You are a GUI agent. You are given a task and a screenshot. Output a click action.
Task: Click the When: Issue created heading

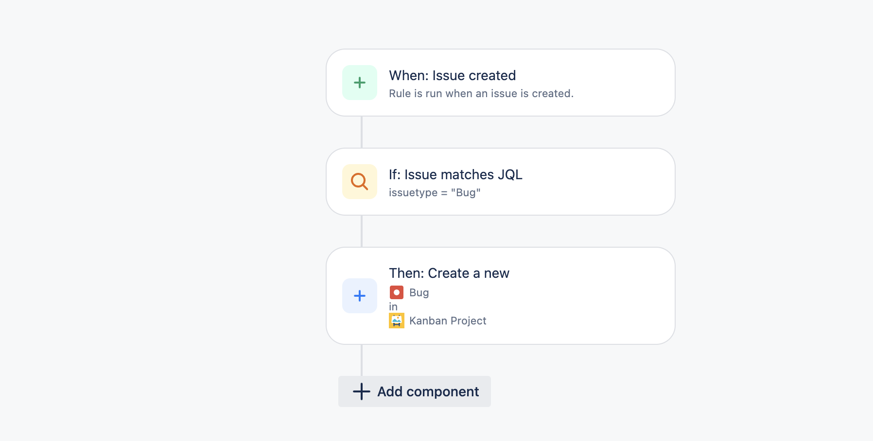click(x=452, y=75)
